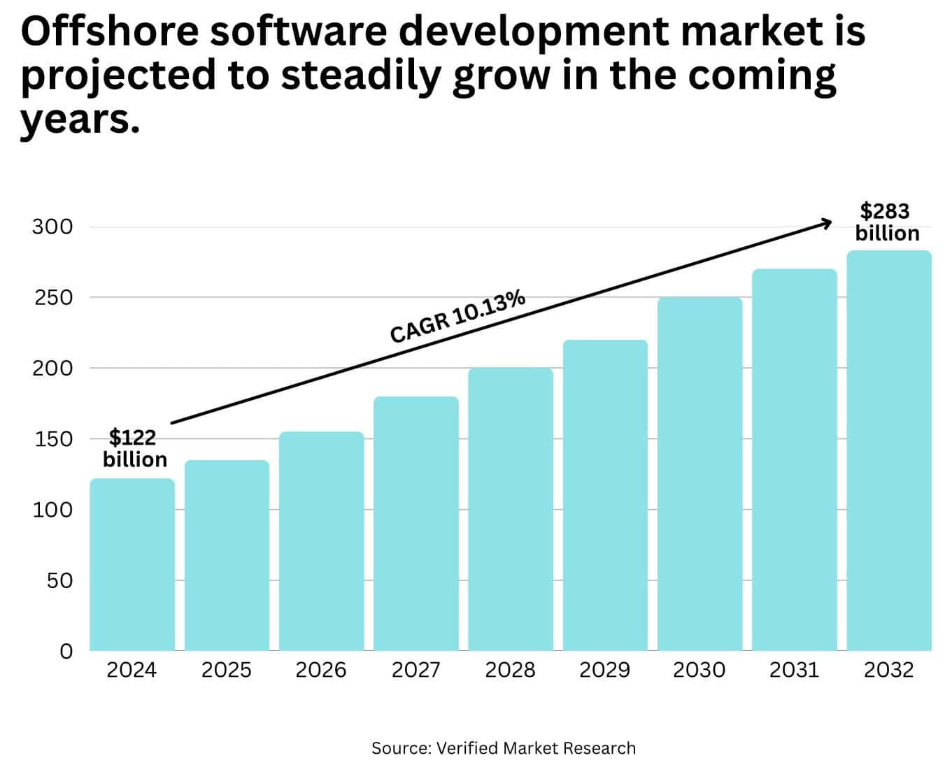Screen dimensions: 952x765
Task: Select the 2024 bar in the chart
Action: [x=132, y=565]
